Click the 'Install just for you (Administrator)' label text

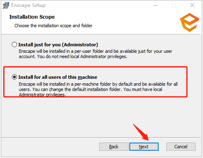(58, 45)
